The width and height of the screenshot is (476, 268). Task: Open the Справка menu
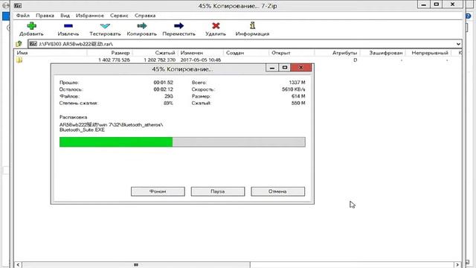tap(145, 16)
